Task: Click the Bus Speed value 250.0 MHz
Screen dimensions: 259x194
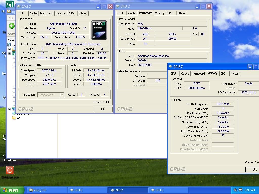Action: point(49,80)
